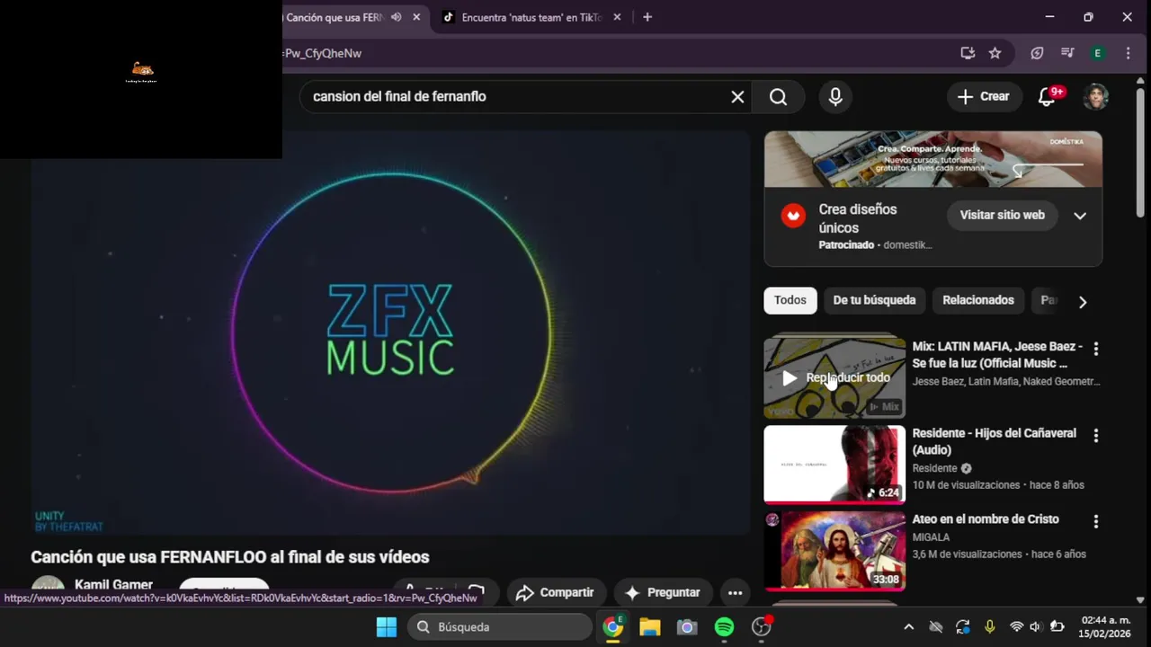
Task: Click Visitar sitio web button
Action: click(1002, 216)
